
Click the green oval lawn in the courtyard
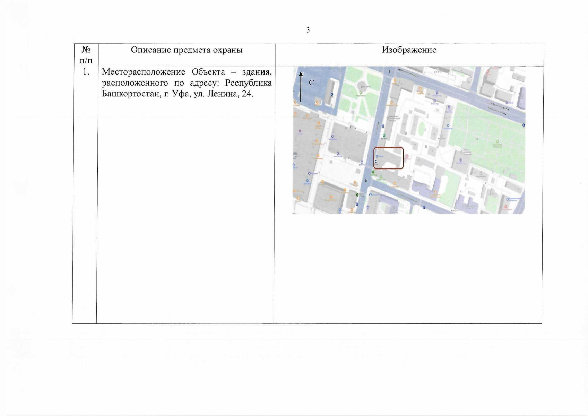point(421,129)
